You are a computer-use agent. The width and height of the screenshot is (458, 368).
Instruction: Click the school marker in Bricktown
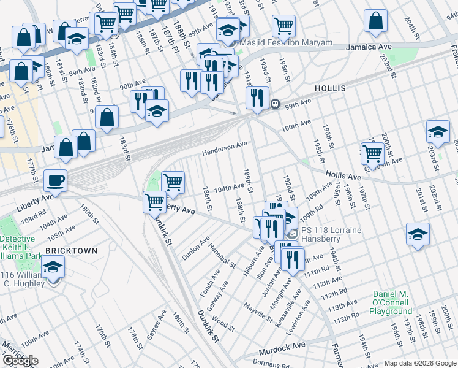pyautogui.click(x=53, y=267)
